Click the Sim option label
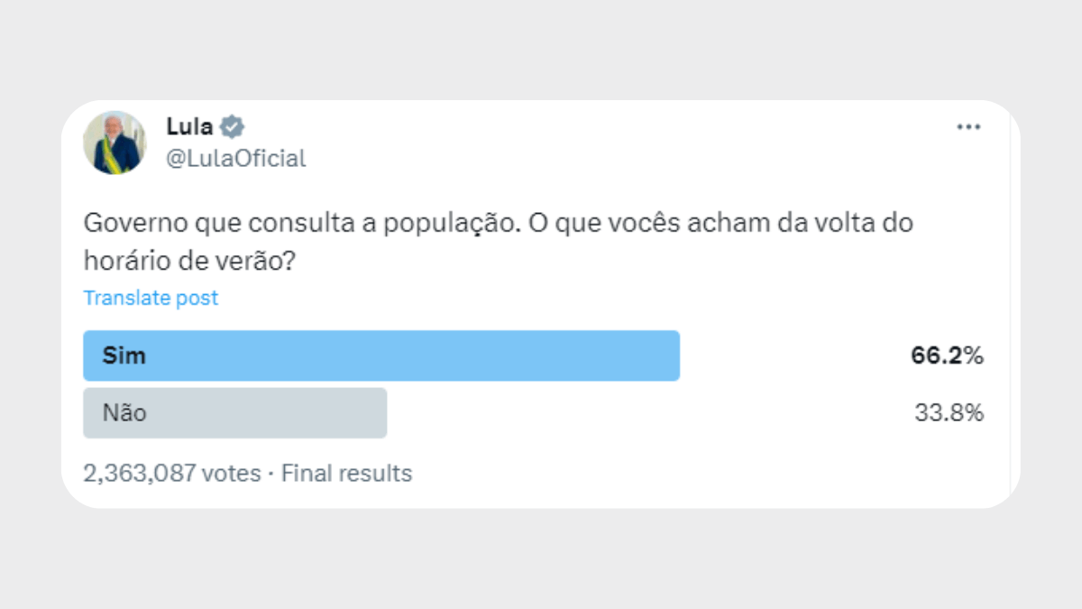This screenshot has height=609, width=1082. coord(124,355)
